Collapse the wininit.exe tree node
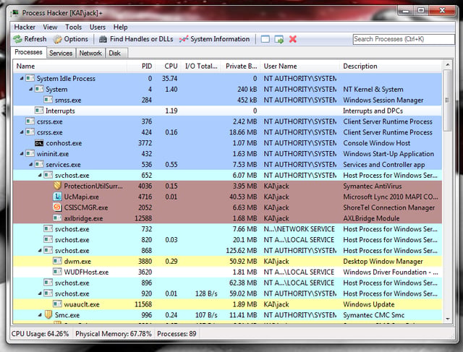Viewport: 463px width, 352px height. click(22, 154)
